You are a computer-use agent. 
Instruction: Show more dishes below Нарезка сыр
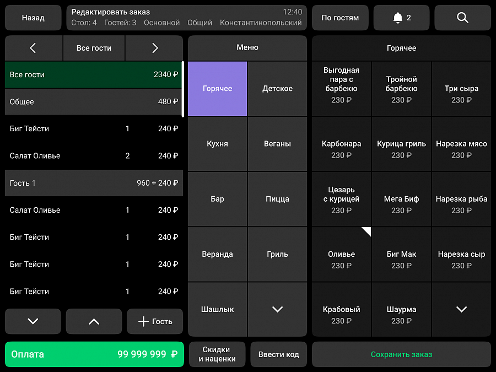point(461,309)
